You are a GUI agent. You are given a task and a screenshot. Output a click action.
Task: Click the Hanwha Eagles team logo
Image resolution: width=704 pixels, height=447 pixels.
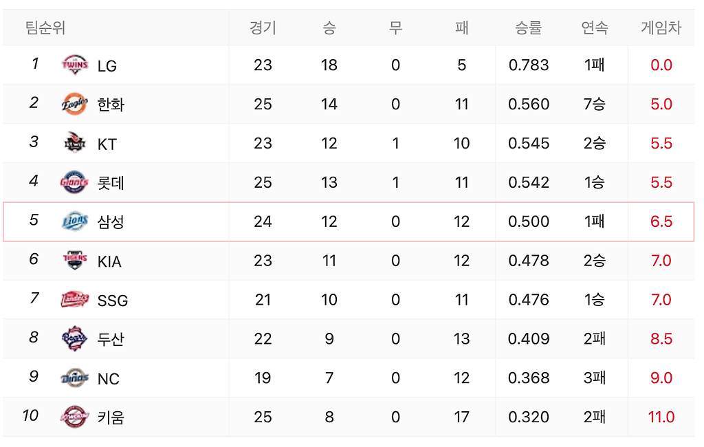pos(74,105)
